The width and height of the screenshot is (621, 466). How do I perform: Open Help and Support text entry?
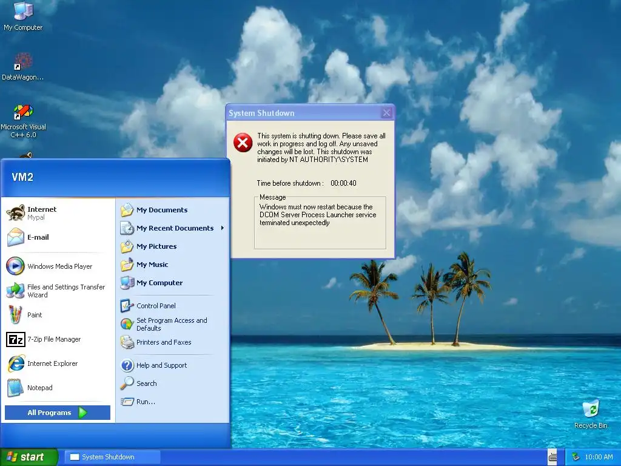click(x=161, y=365)
